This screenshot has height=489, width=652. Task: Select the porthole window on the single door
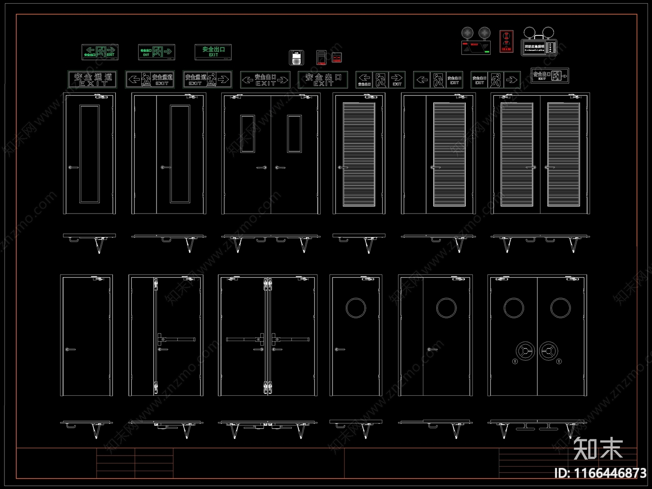(356, 308)
